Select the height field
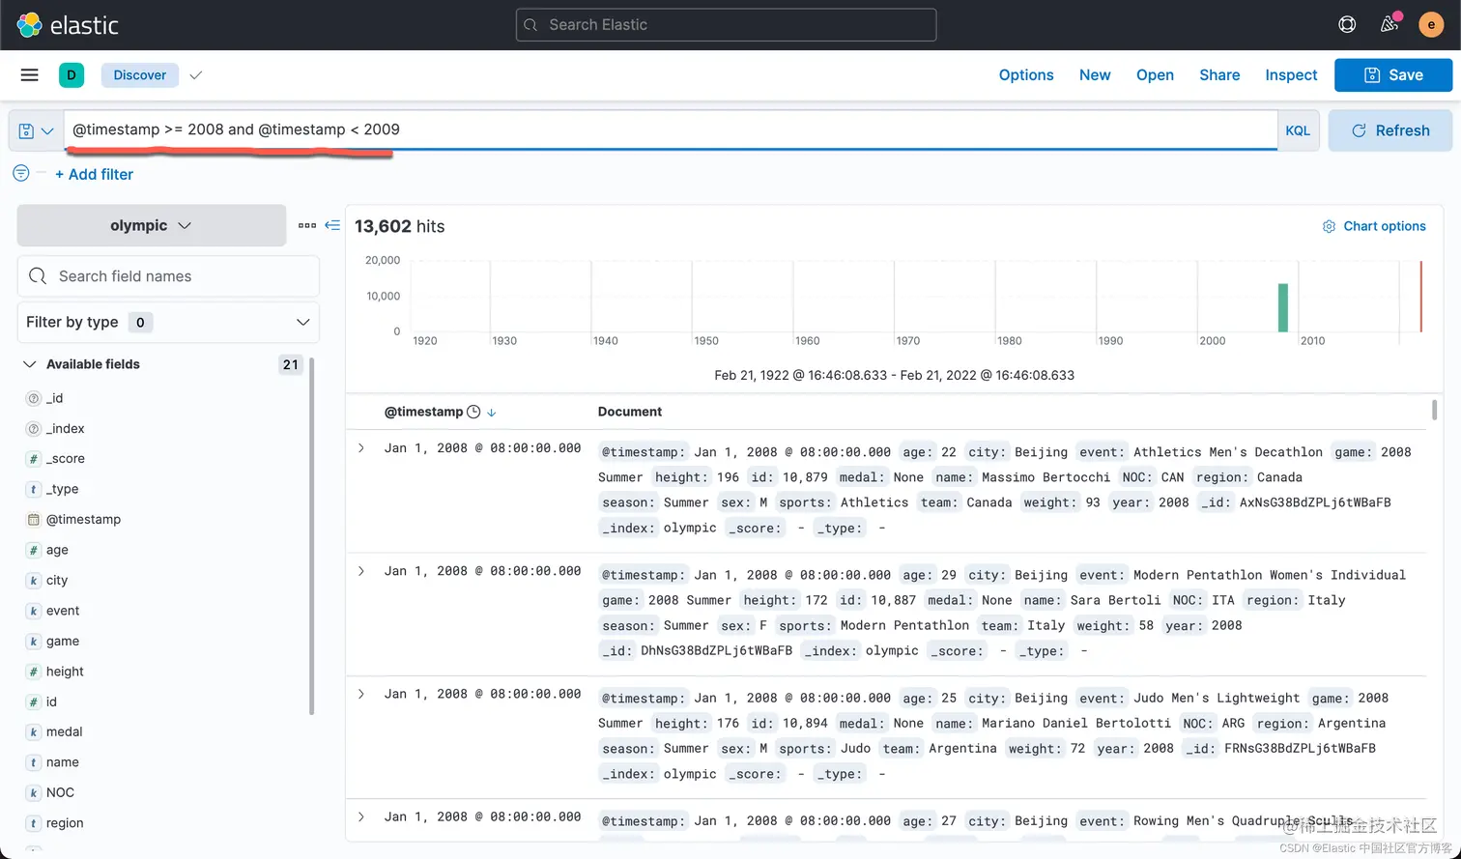Viewport: 1461px width, 859px height. click(x=65, y=672)
